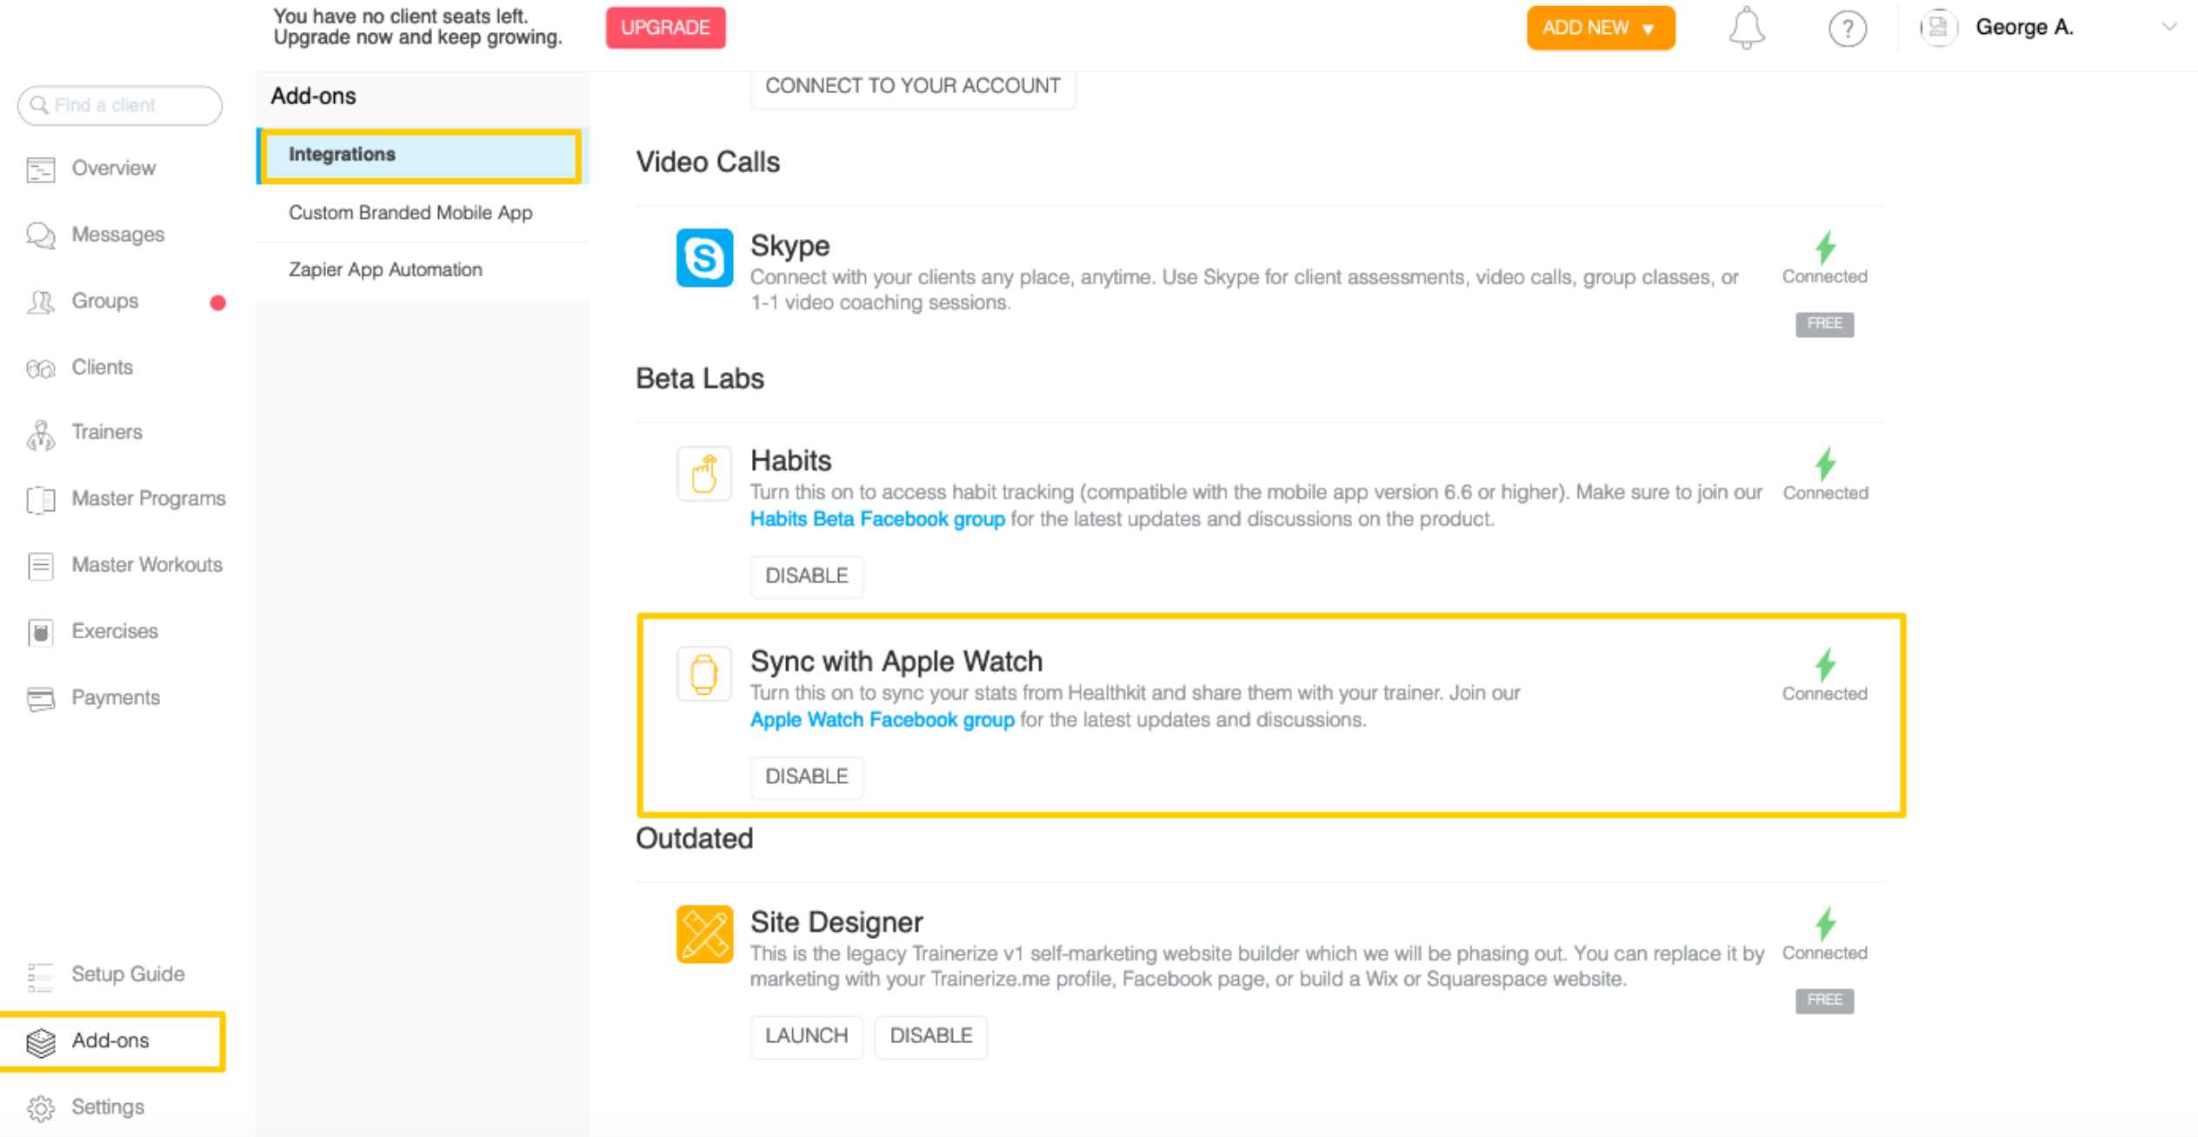Open the Settings gear in sidebar

(107, 1107)
